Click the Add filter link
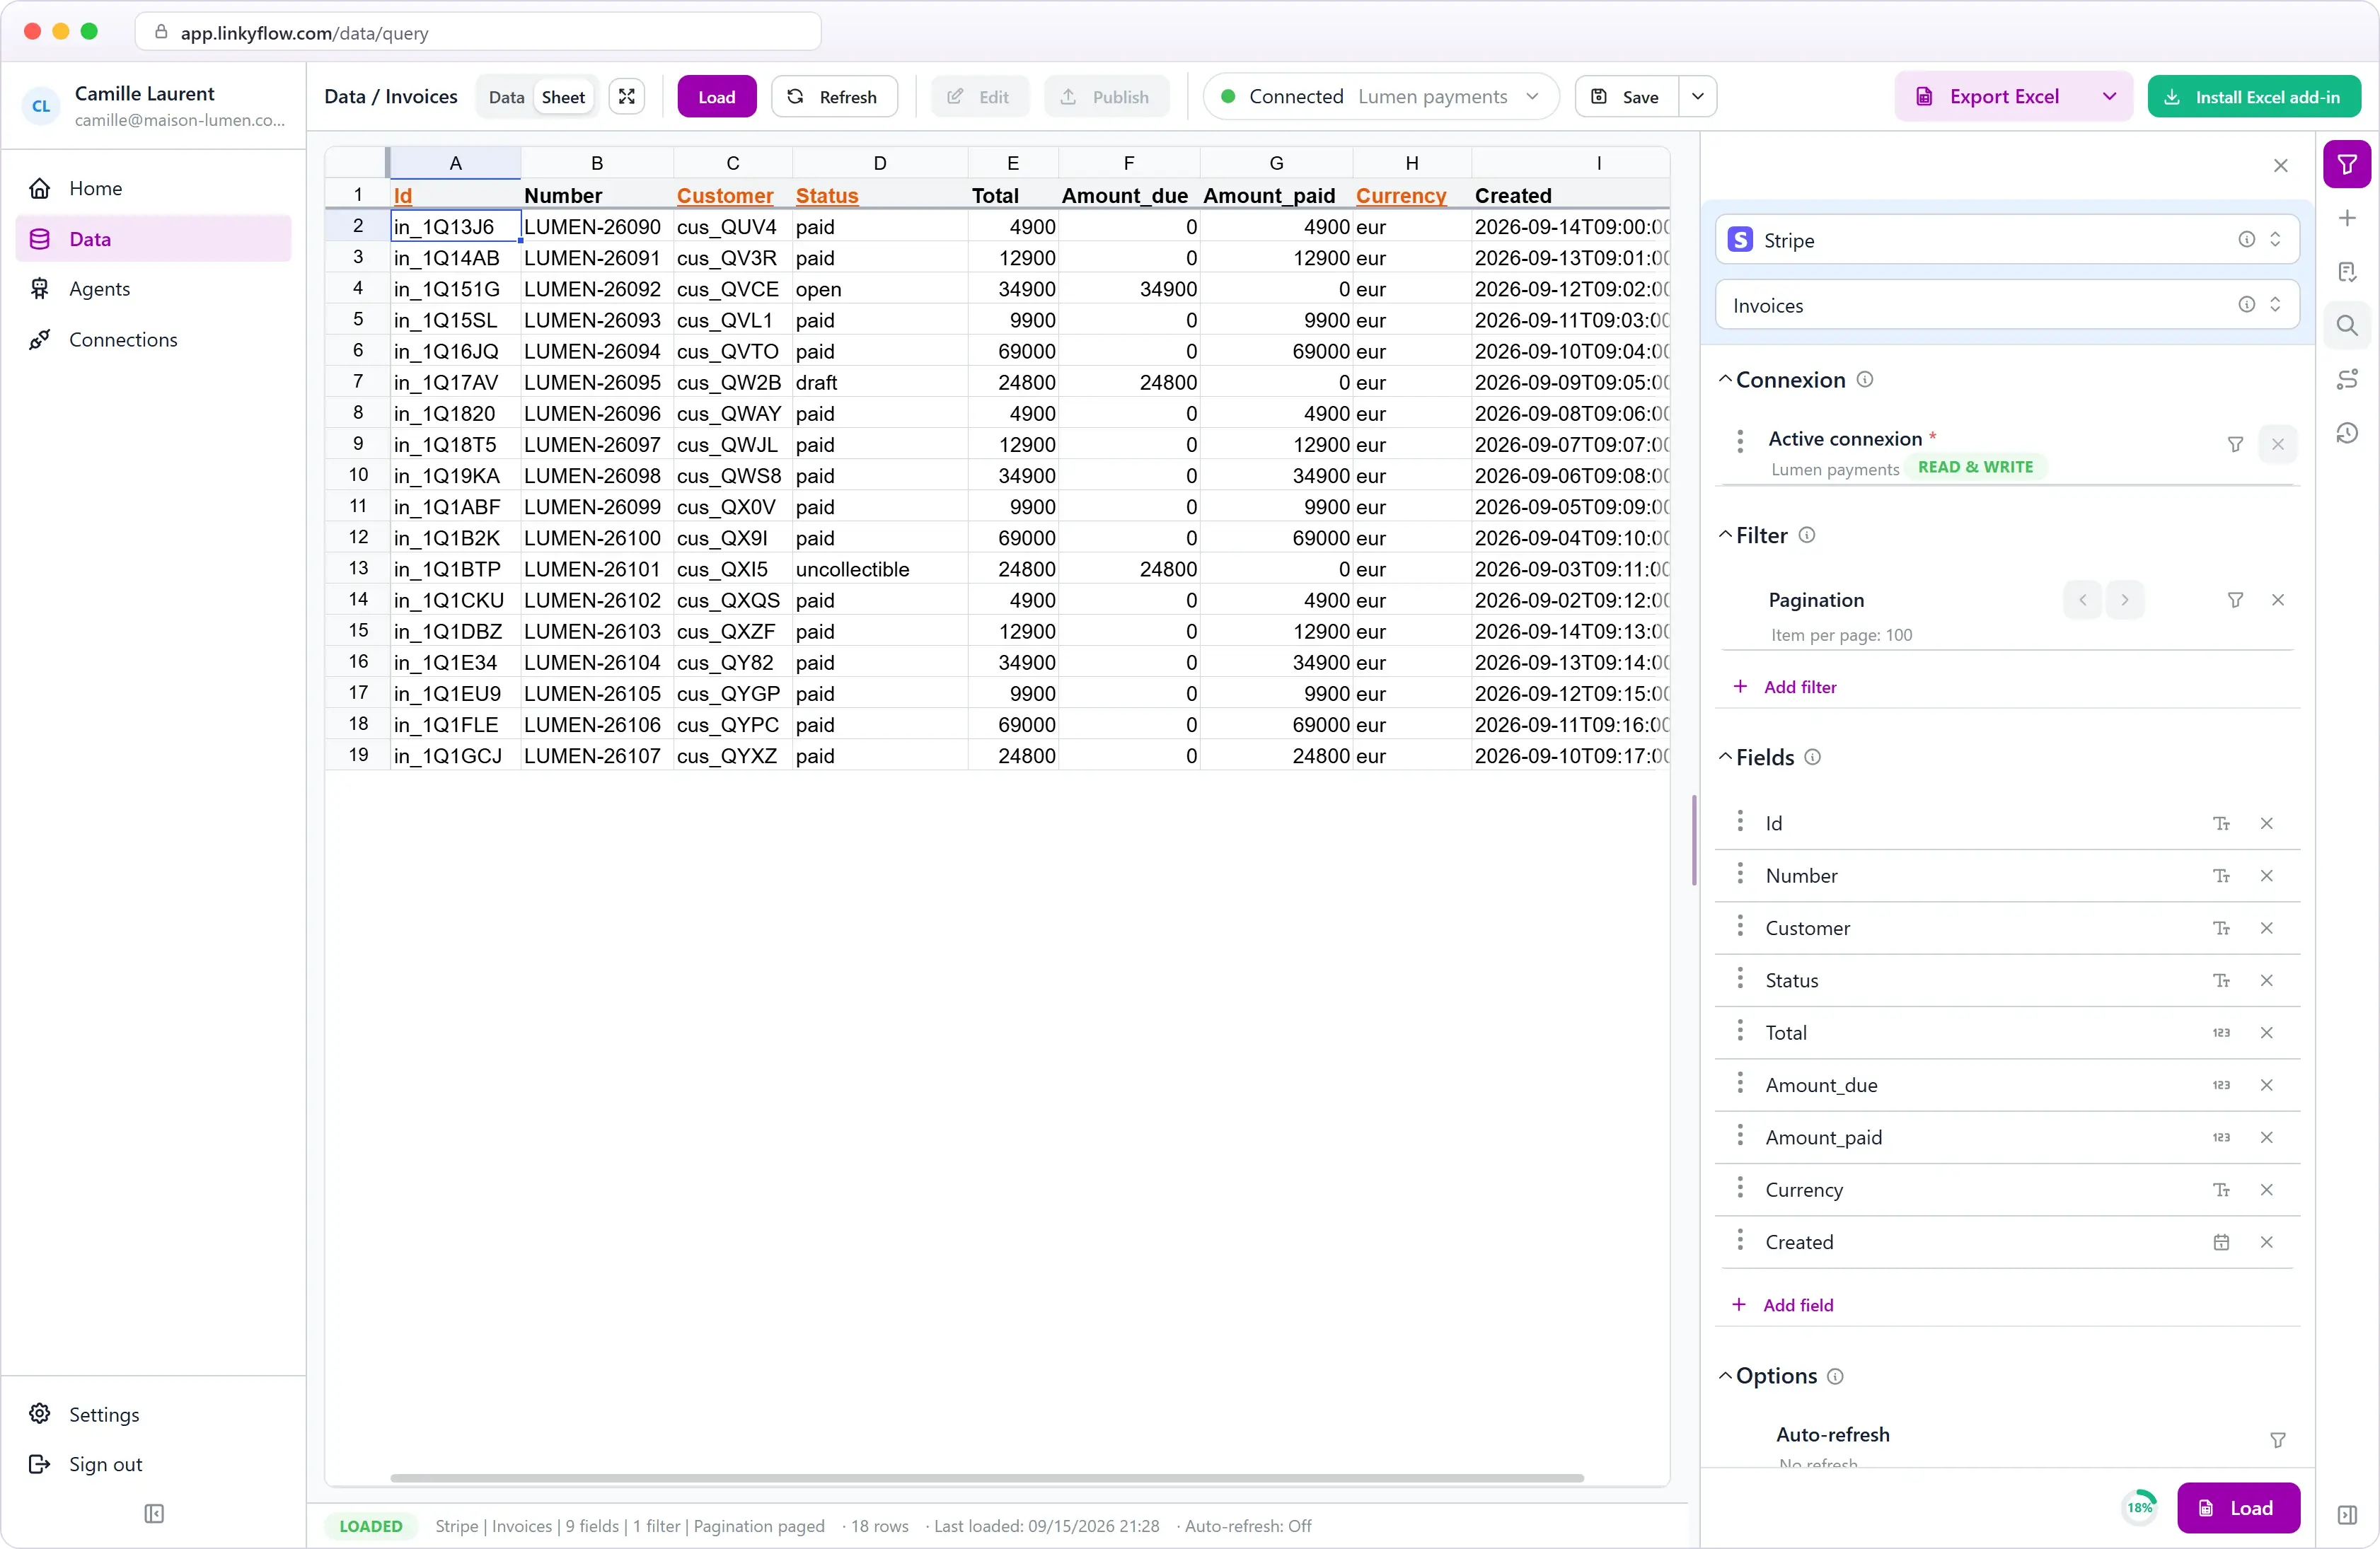The width and height of the screenshot is (2380, 1549). 1785,687
